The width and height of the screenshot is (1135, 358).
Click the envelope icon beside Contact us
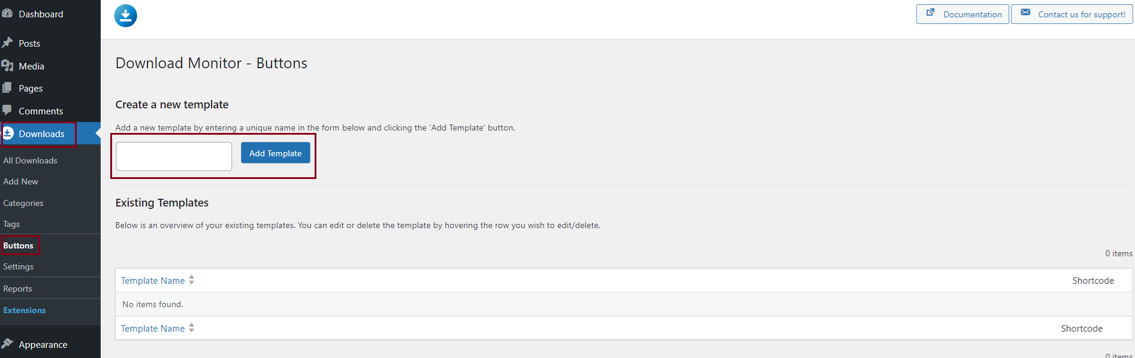[x=1026, y=13]
